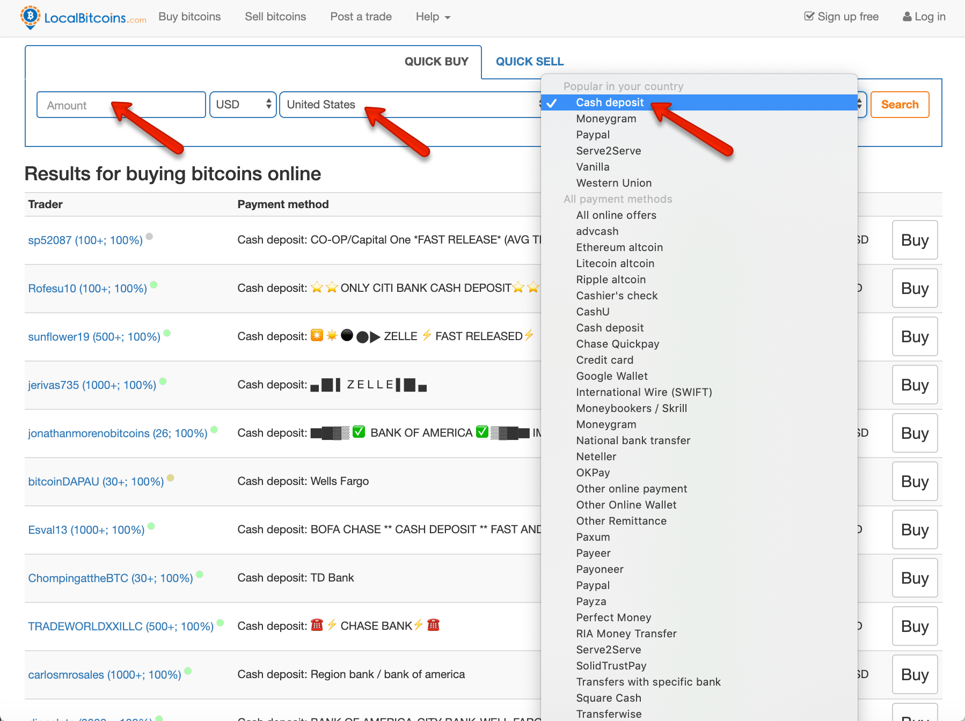Click Buy for Wells Fargo offer

click(915, 481)
